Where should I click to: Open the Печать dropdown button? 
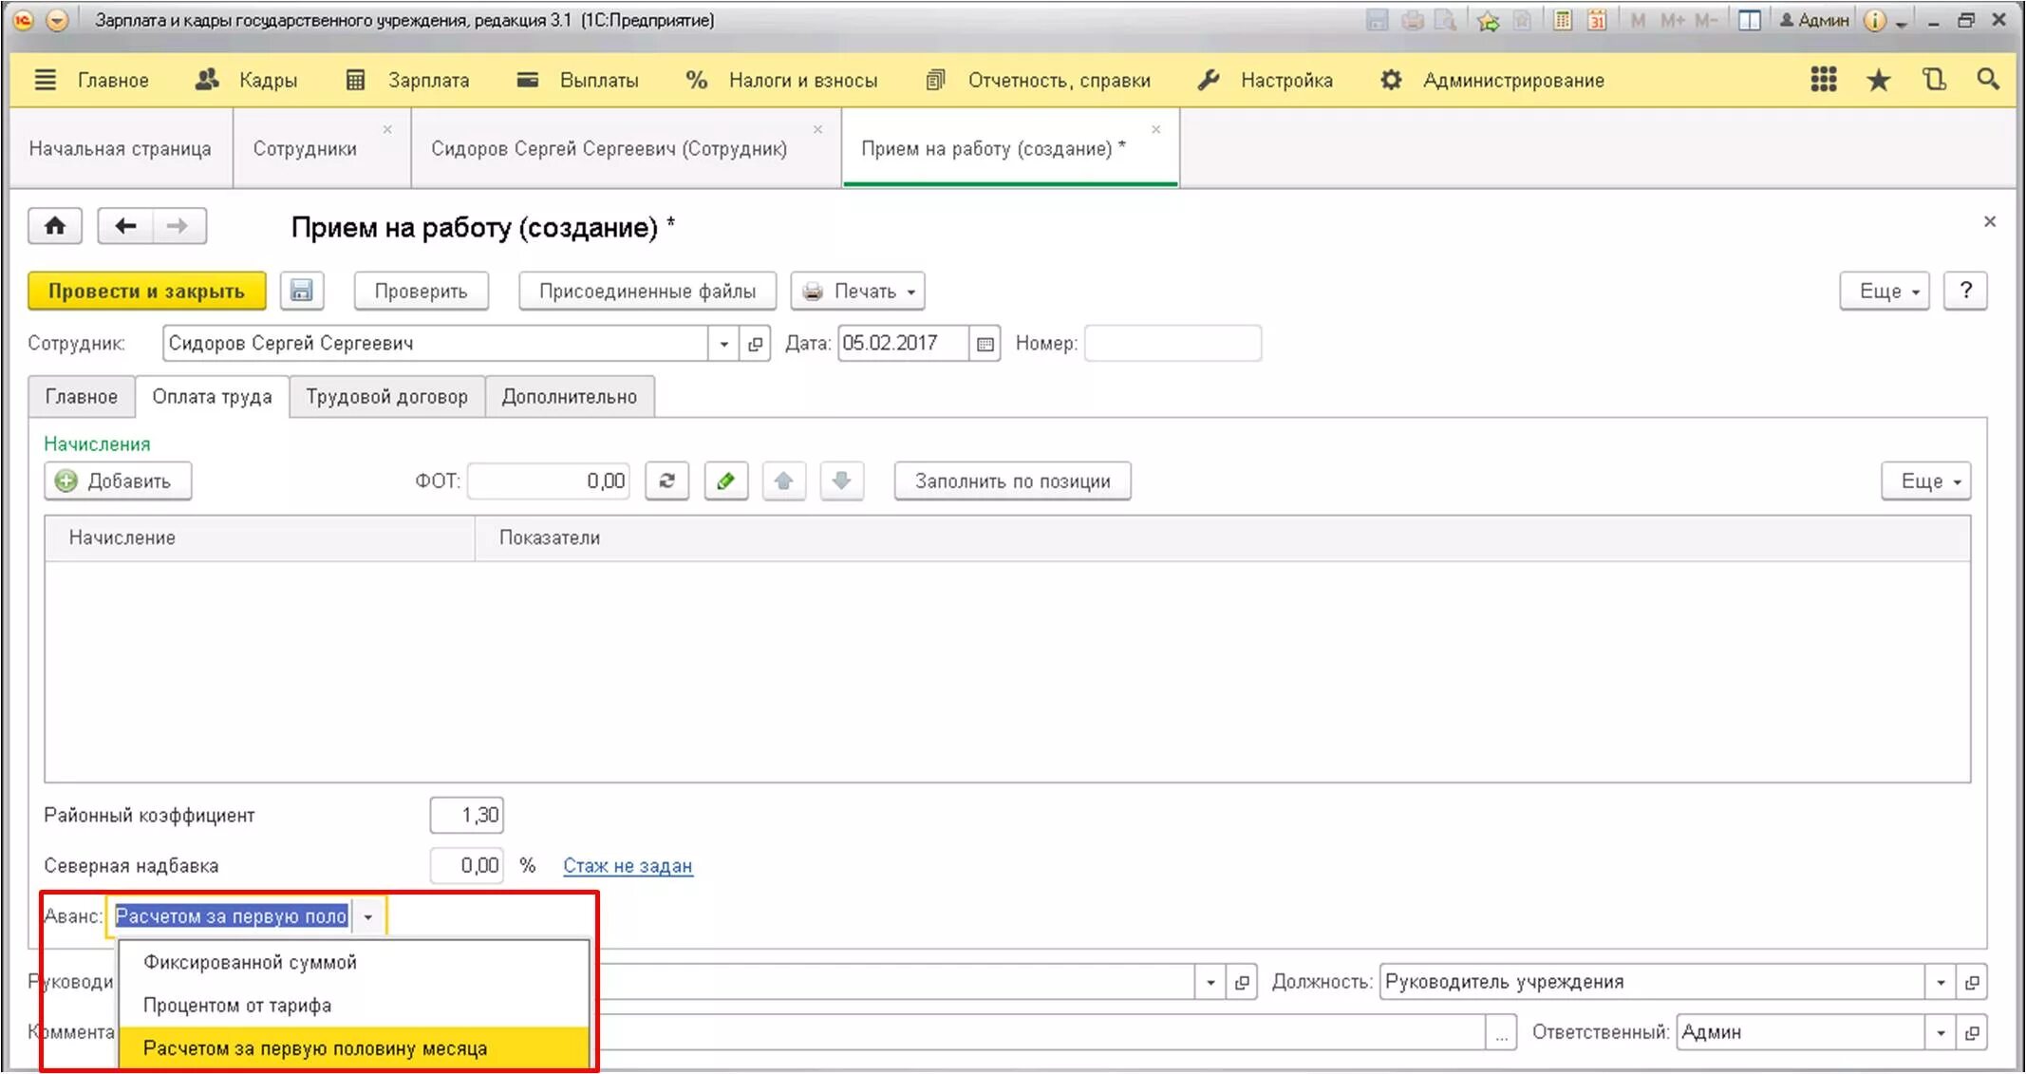tap(857, 292)
